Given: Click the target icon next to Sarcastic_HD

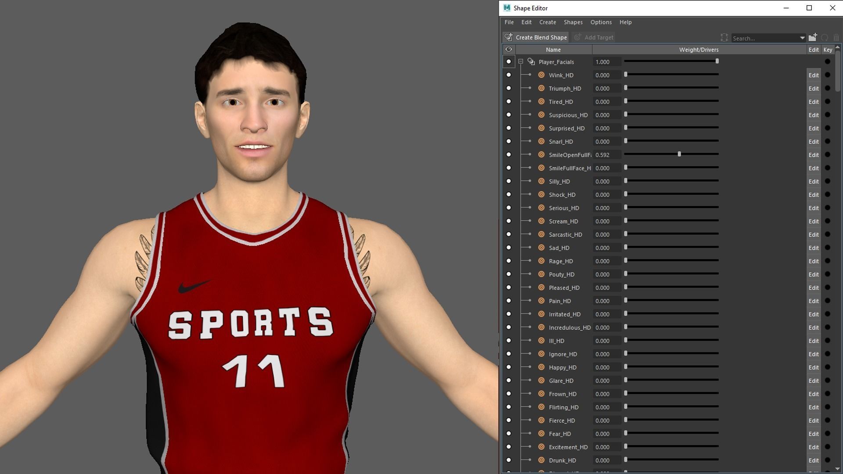Looking at the screenshot, I should pyautogui.click(x=541, y=234).
